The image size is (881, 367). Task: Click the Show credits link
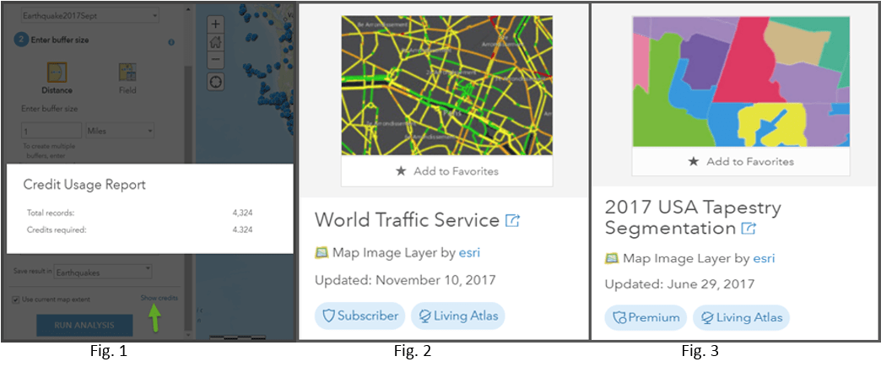tap(159, 298)
